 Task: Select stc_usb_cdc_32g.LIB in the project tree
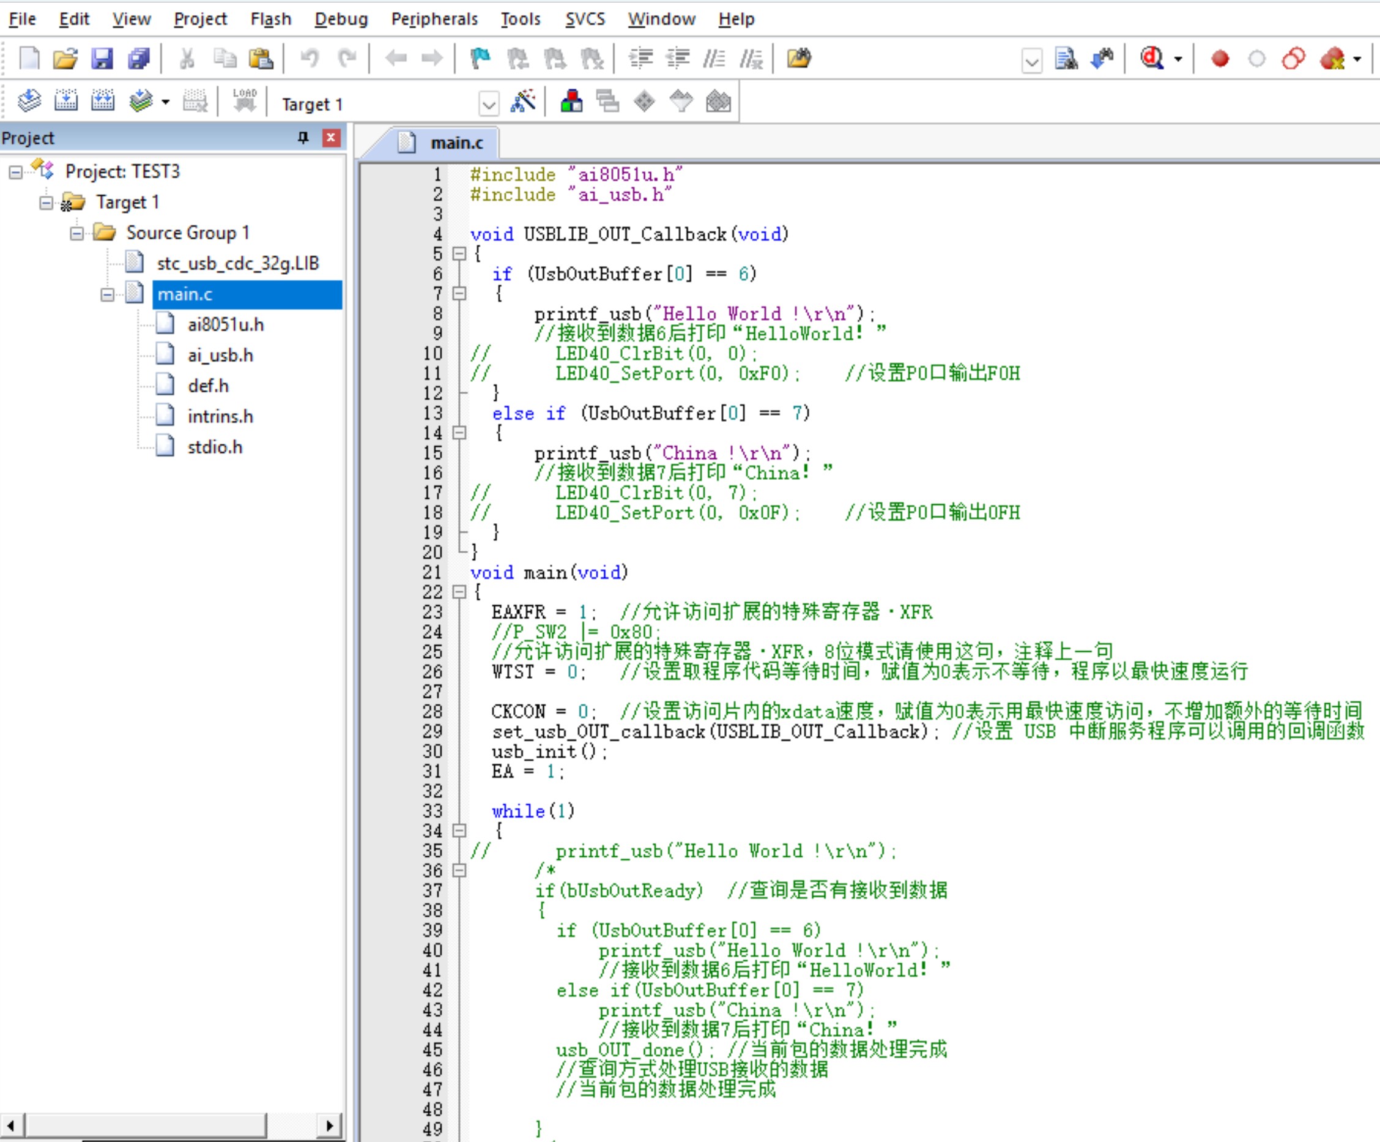point(238,263)
